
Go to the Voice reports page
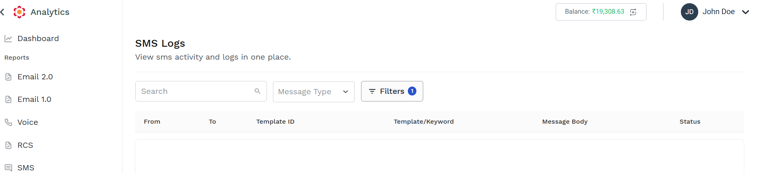pos(27,122)
